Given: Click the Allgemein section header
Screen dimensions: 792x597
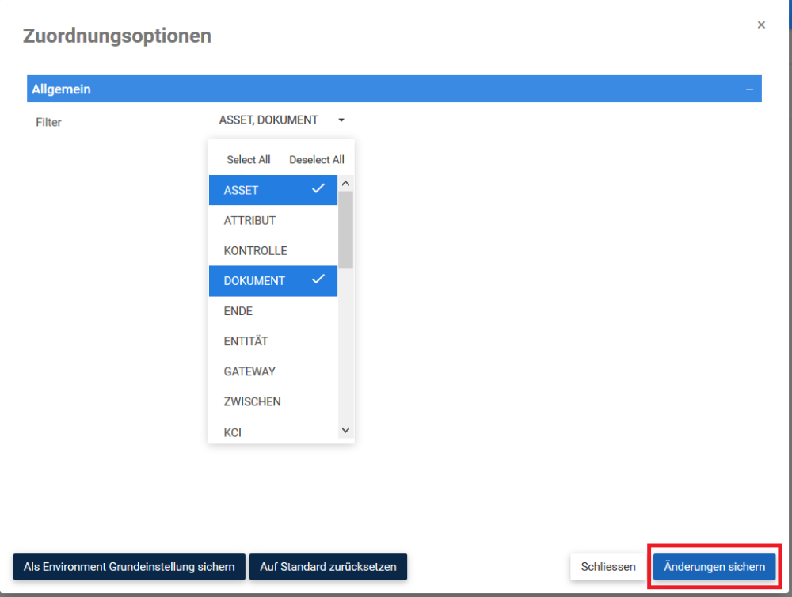Looking at the screenshot, I should coord(394,89).
